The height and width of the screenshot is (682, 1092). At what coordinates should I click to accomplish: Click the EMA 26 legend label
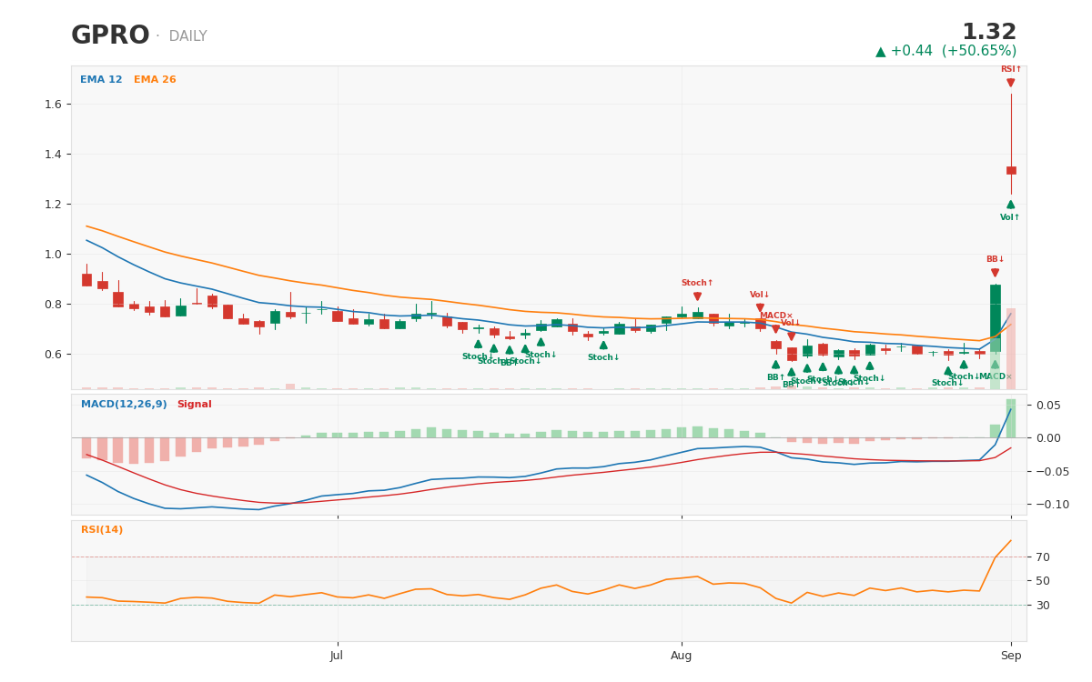click(x=155, y=80)
